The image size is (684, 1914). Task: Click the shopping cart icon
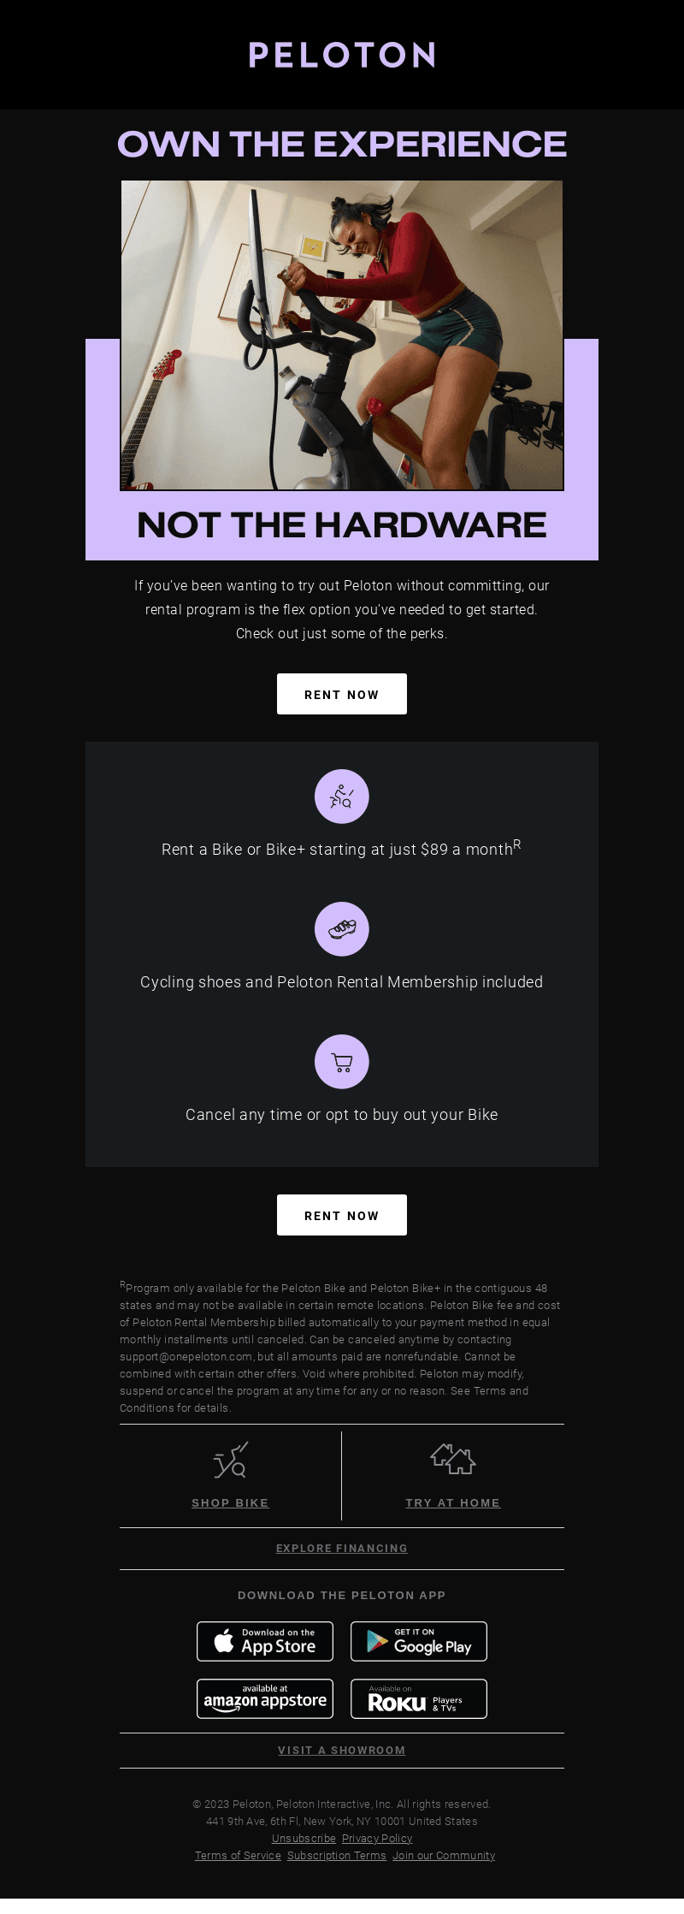[x=342, y=1062]
